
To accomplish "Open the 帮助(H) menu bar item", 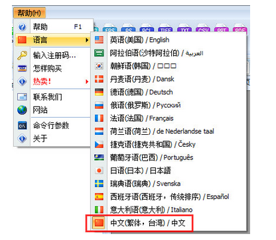I will pos(29,13).
